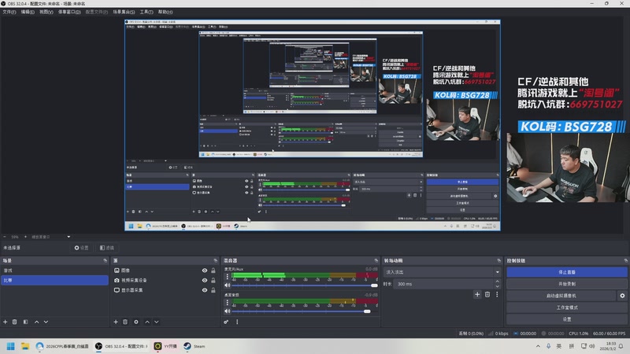Click the Start Recording (开始录制) button
The width and height of the screenshot is (630, 354).
tap(567, 284)
